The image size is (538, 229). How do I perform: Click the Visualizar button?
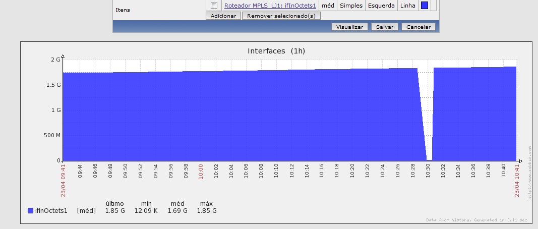pos(349,27)
